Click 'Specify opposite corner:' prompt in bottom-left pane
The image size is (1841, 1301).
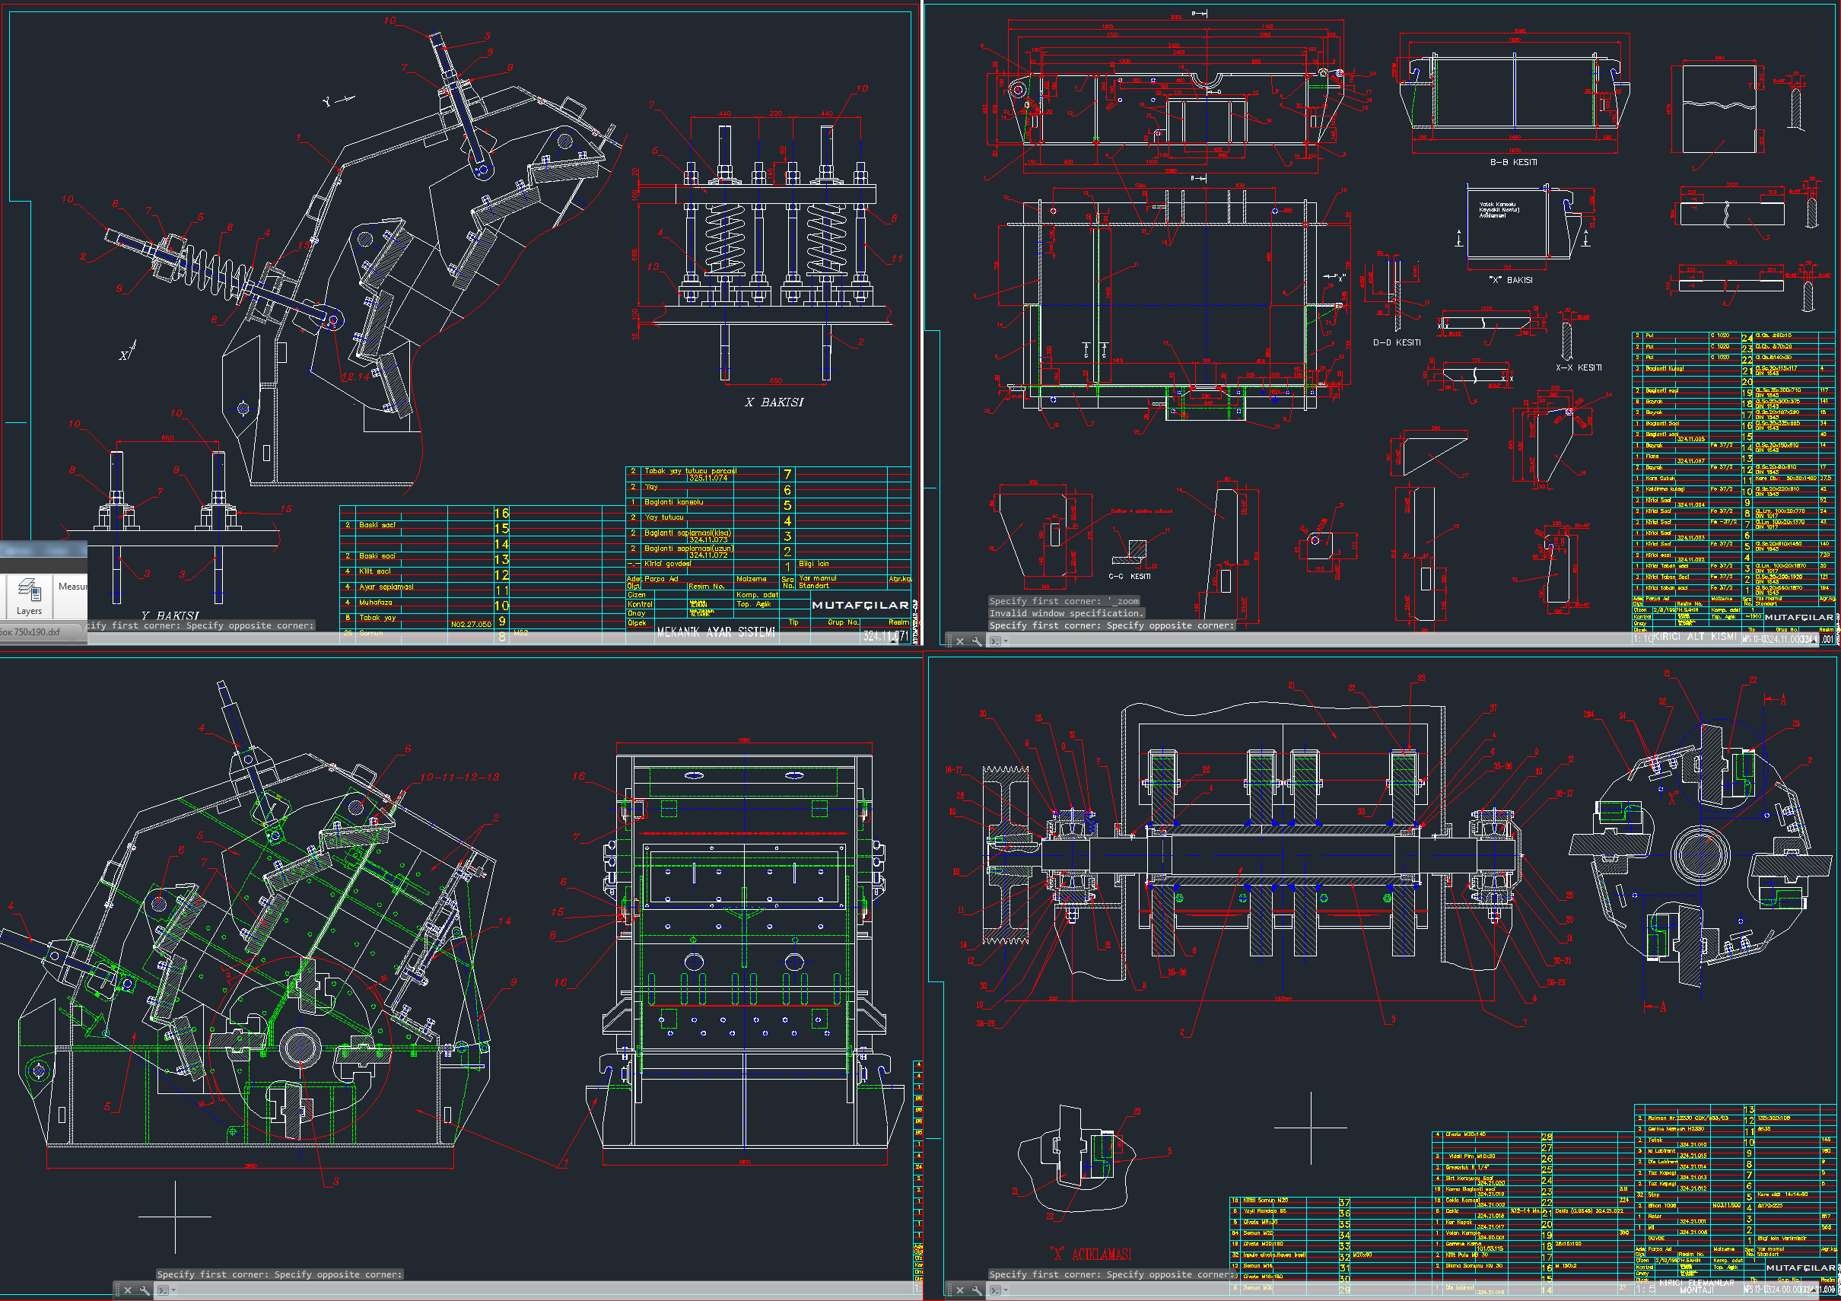(x=339, y=1274)
